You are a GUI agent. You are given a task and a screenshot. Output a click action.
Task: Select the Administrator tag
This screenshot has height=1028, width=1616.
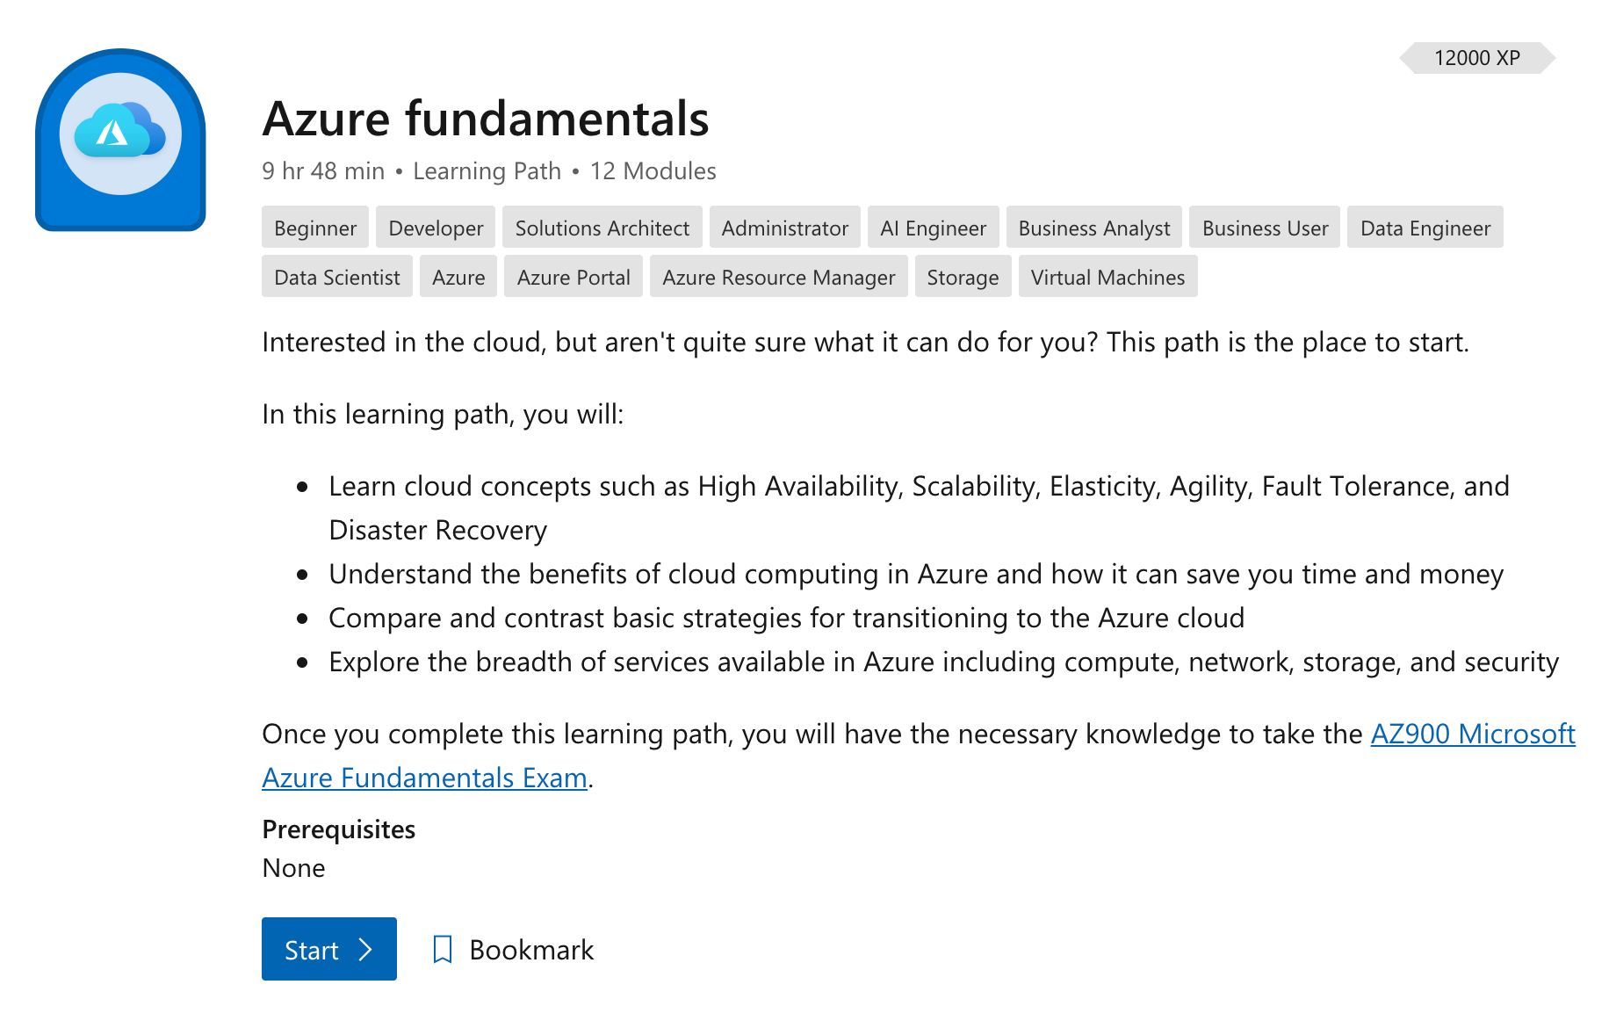[x=784, y=228]
